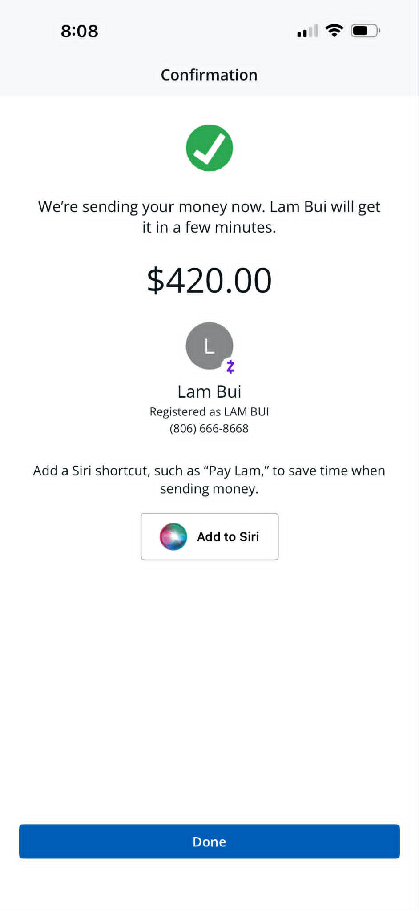Tap the green checkmark success icon

[x=209, y=148]
